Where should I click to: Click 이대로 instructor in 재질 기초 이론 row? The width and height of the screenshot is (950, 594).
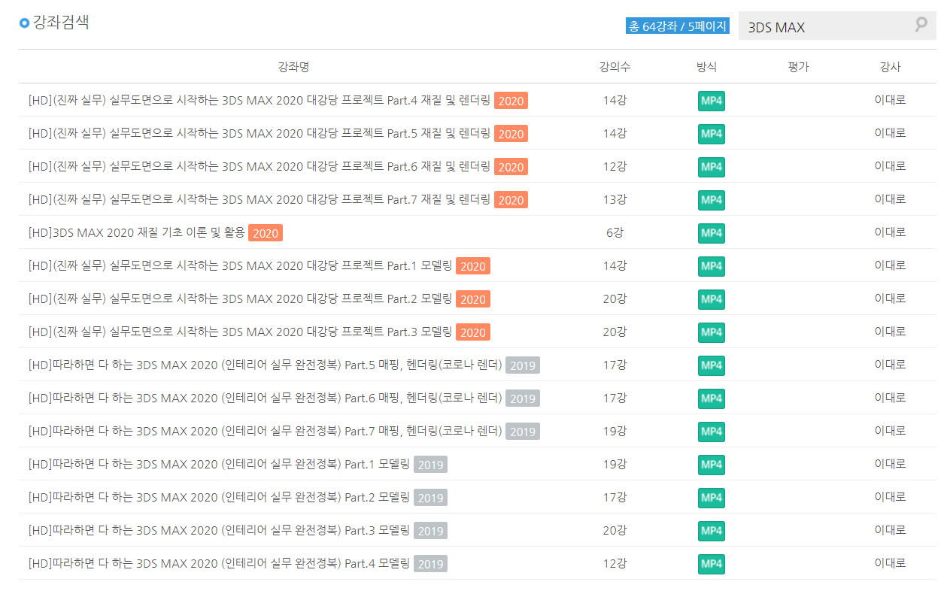(890, 232)
